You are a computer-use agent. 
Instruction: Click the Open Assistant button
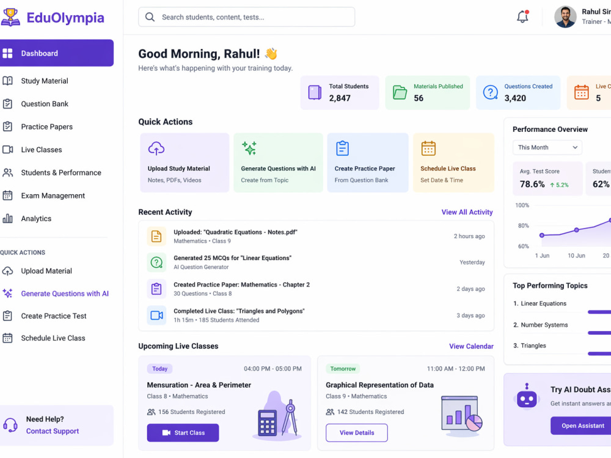(580, 426)
